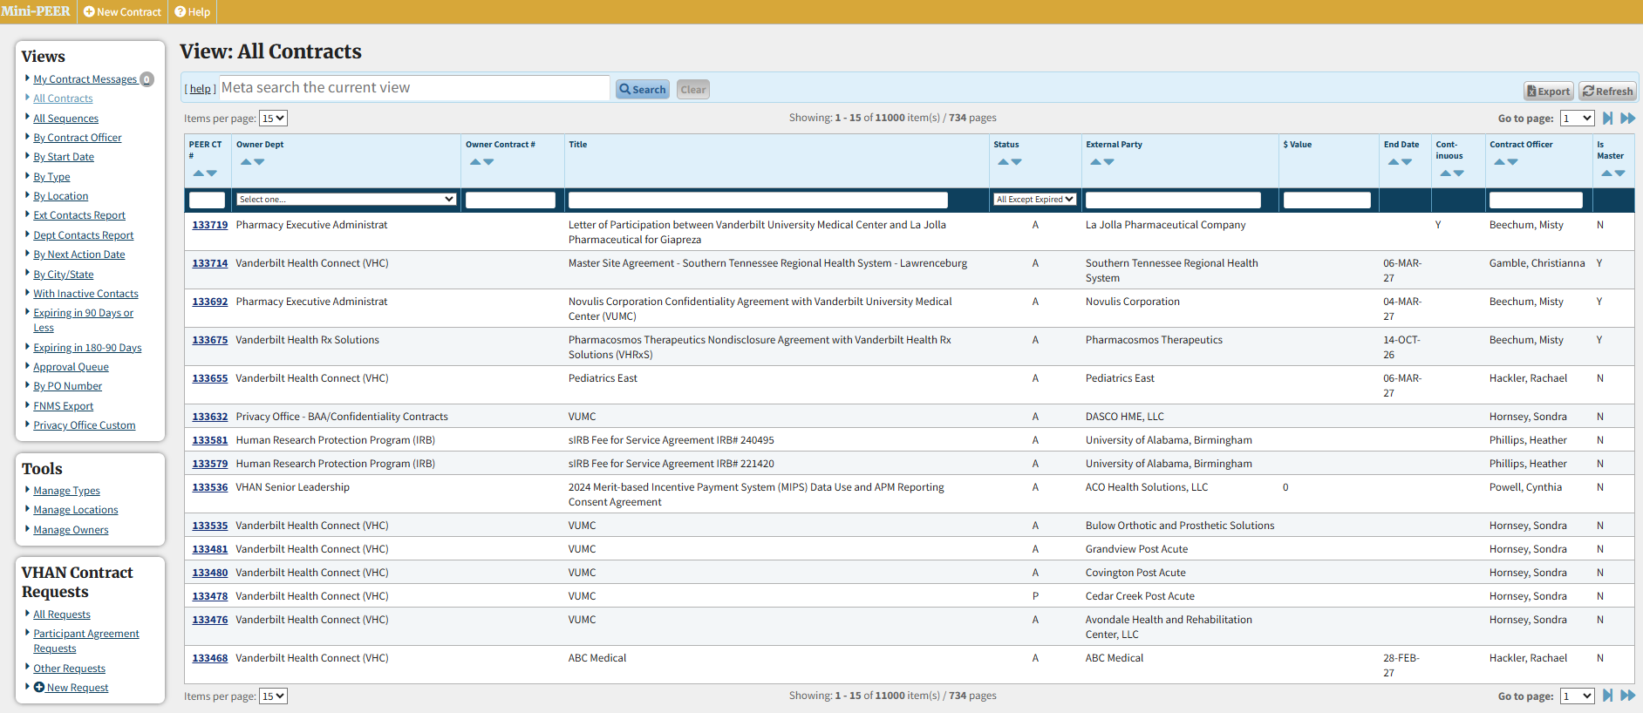This screenshot has width=1643, height=713.
Task: Go to next page using bottom arrow
Action: [x=1608, y=696]
